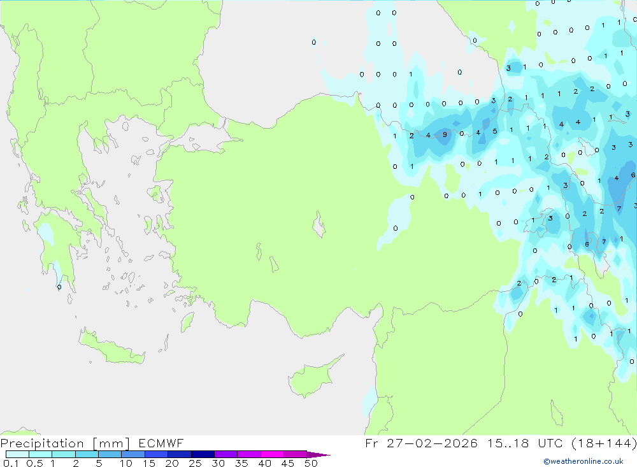Viewport: 637px width, 467px height.
Task: Click the '35' legend scale label
Action: [241, 463]
